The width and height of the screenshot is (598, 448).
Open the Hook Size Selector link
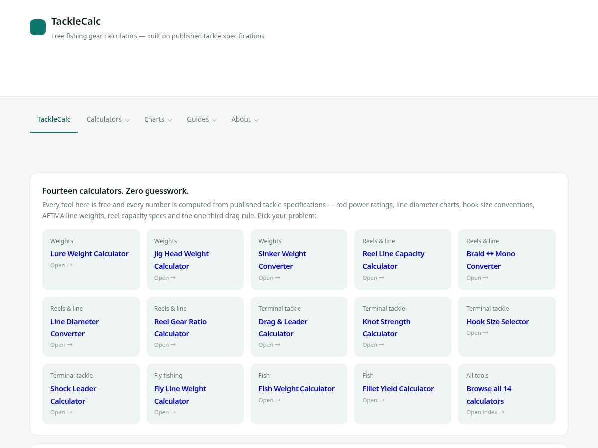[497, 322]
